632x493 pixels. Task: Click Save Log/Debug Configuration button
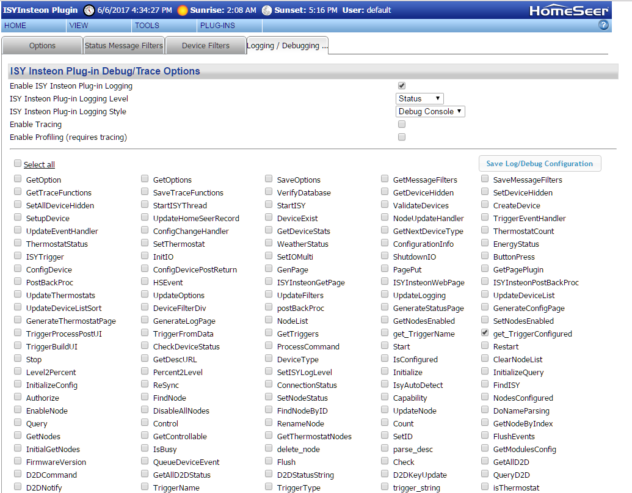[540, 164]
